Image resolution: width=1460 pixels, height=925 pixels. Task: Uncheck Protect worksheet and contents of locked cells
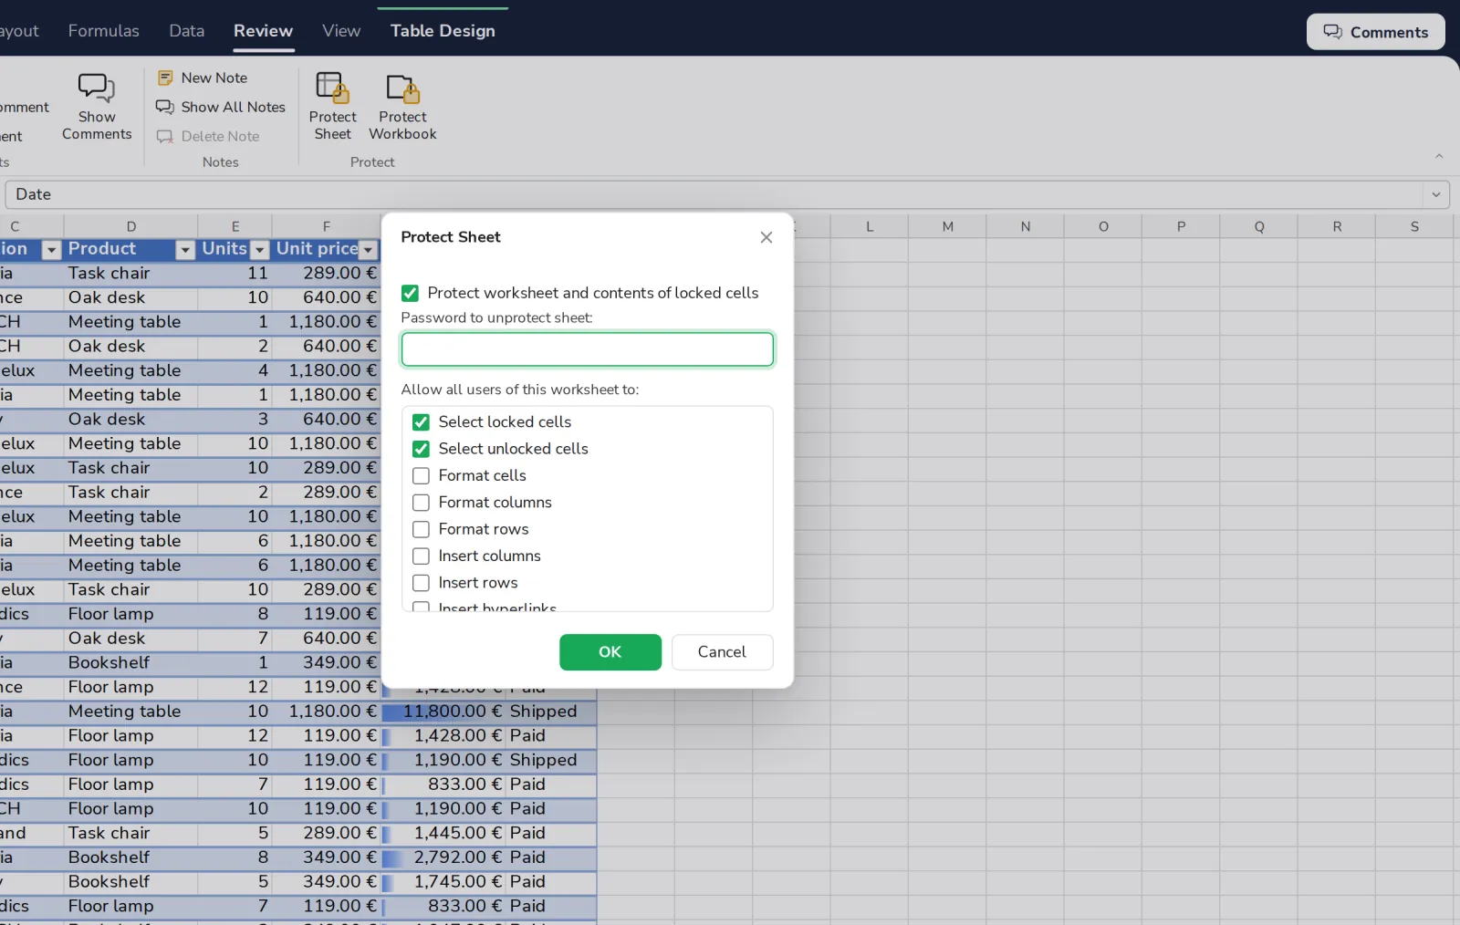tap(410, 293)
